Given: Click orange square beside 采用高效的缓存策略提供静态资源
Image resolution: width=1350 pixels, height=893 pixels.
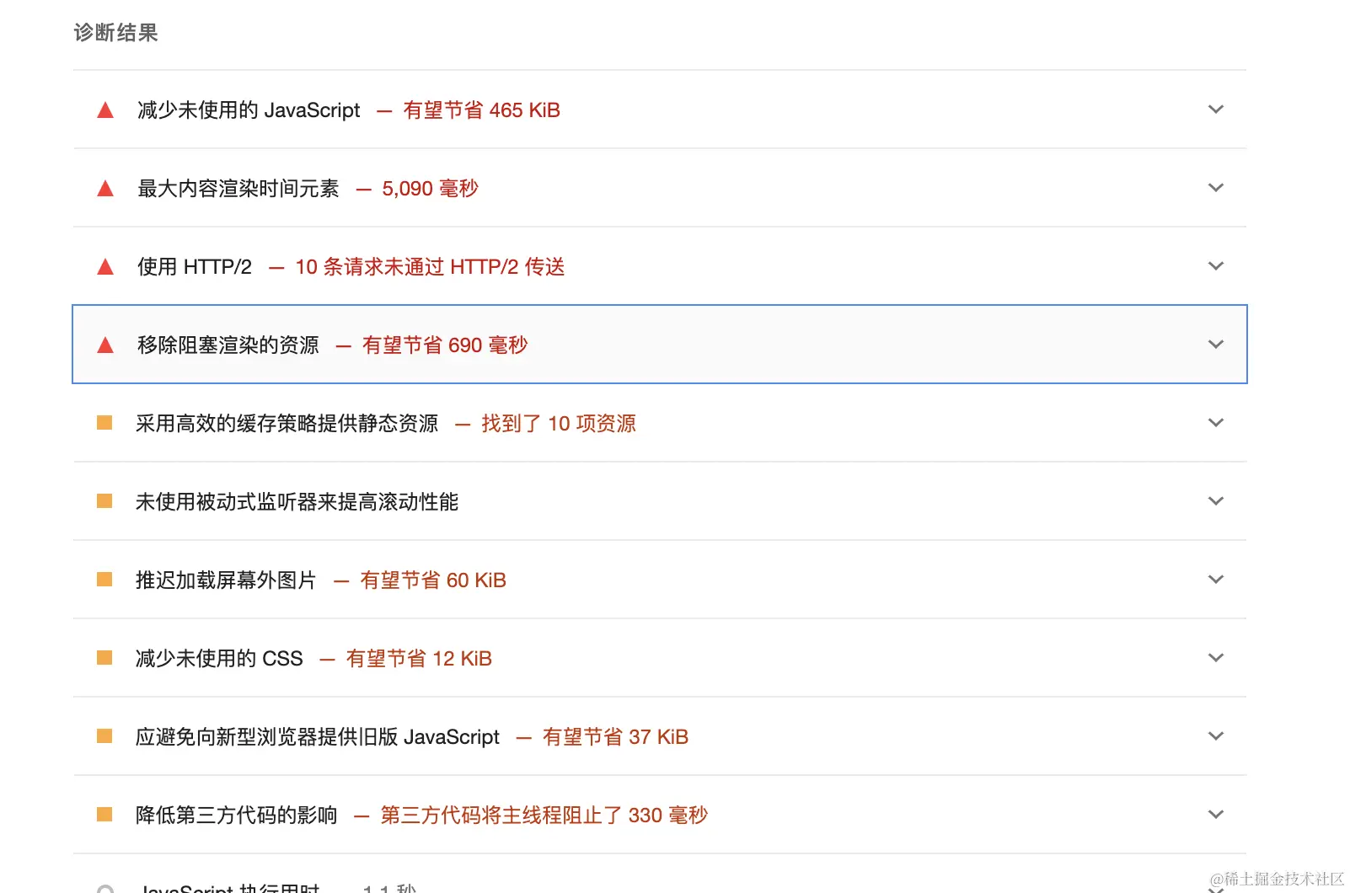Looking at the screenshot, I should (104, 423).
